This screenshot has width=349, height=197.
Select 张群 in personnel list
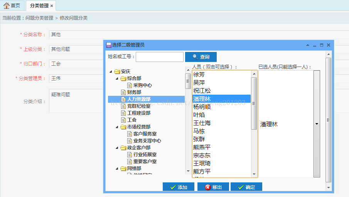tap(221, 139)
